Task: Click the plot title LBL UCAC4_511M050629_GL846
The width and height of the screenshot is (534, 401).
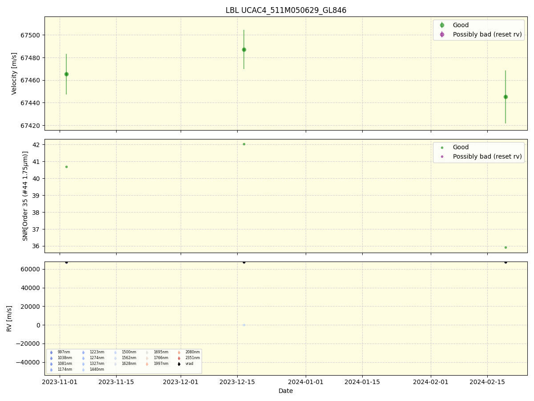Action: point(286,10)
